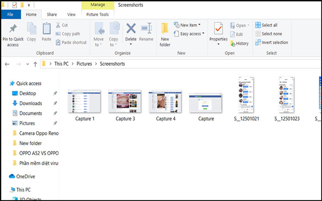This screenshot has height=201, width=322.
Task: Click the Copy path icon
Action: pos(58,34)
